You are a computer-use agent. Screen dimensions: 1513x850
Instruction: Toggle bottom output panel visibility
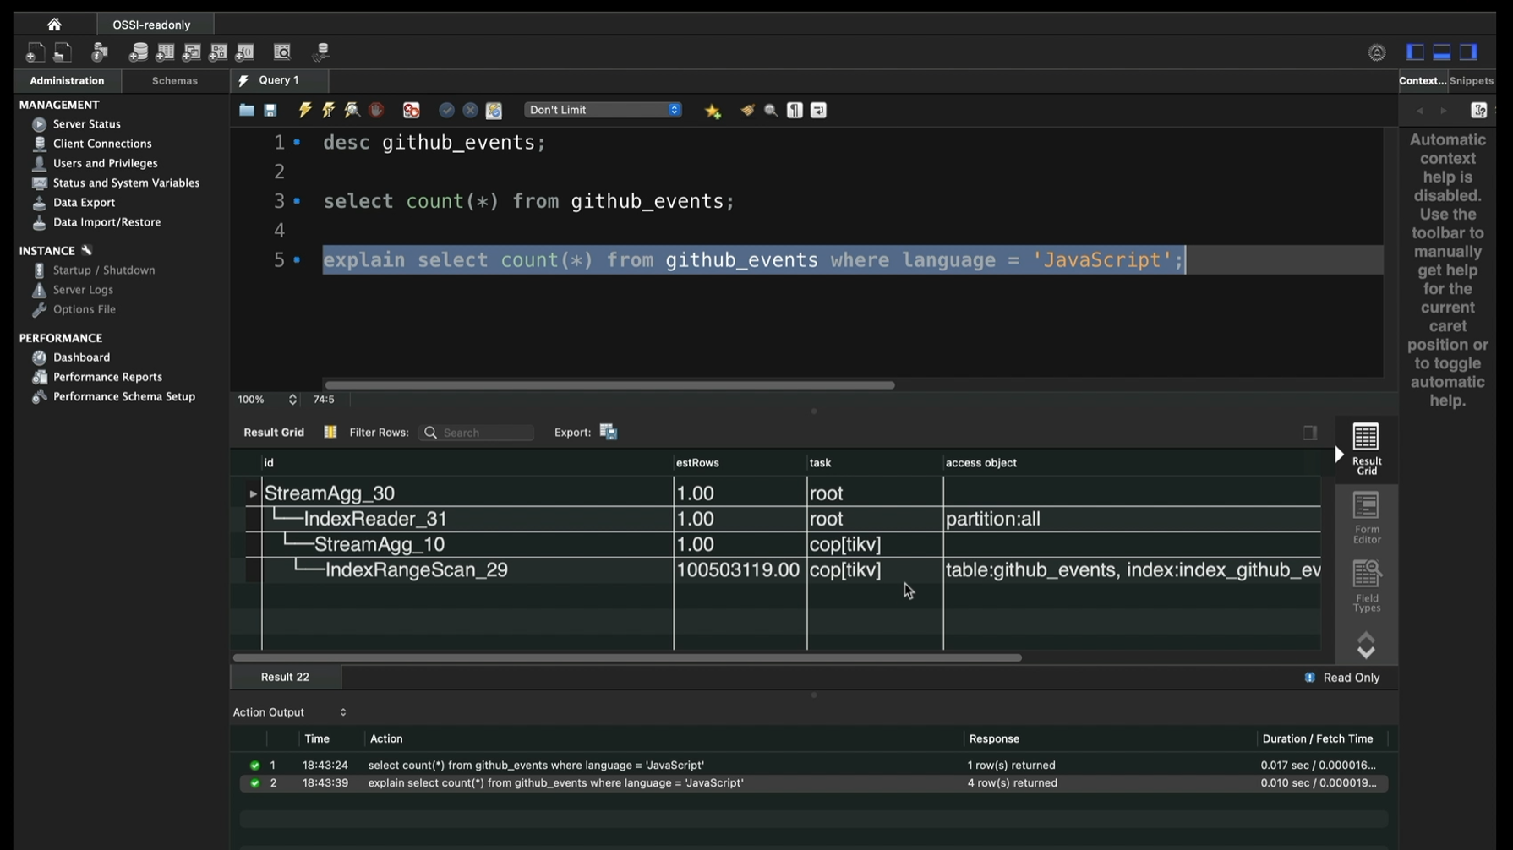tap(1442, 52)
